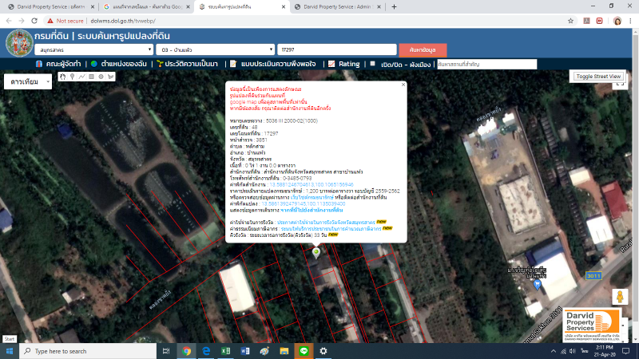Open the Rating menu item
This screenshot has width=639, height=359.
click(x=343, y=64)
